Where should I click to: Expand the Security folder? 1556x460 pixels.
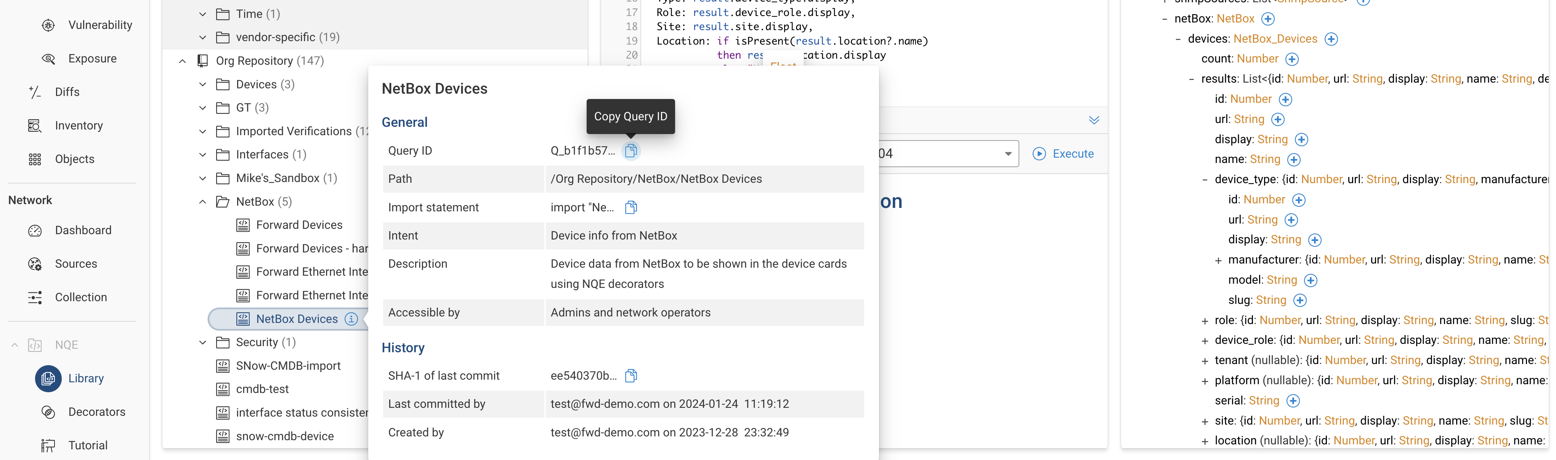click(x=203, y=342)
